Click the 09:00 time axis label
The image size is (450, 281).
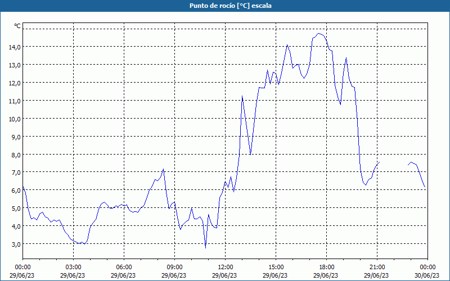click(174, 268)
